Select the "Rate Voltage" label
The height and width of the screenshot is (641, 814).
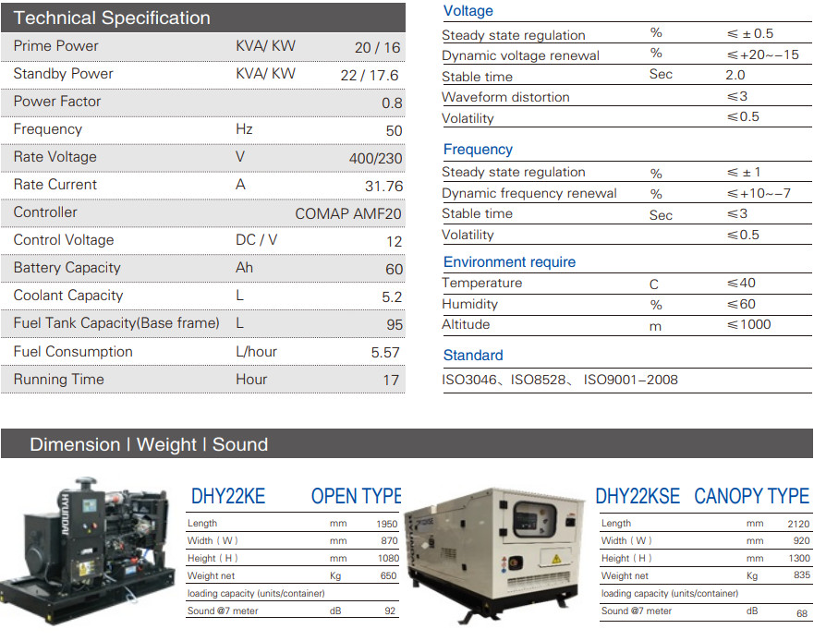(x=55, y=157)
